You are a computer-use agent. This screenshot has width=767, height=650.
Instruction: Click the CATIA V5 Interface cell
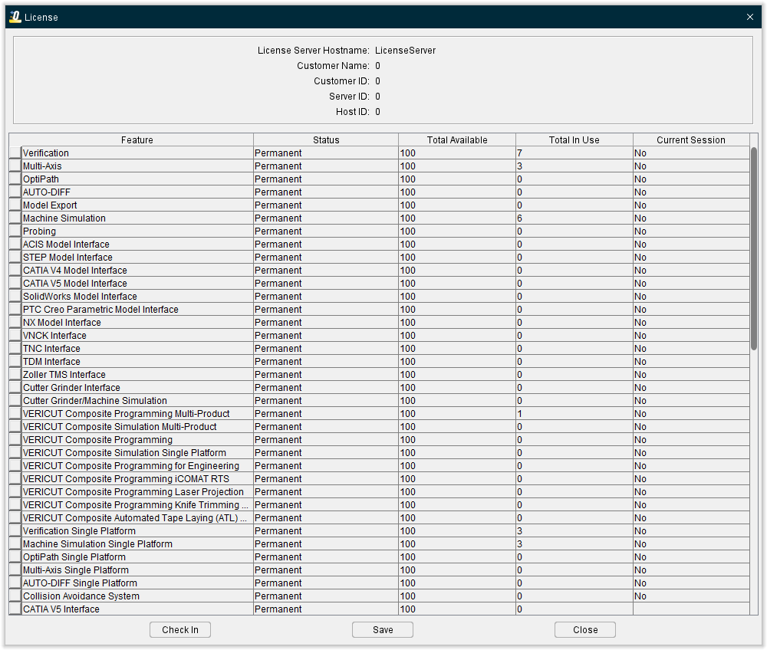click(x=137, y=609)
